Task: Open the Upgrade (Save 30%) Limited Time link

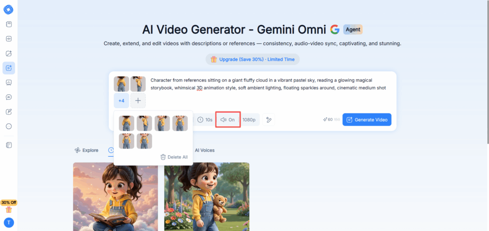Action: tap(252, 60)
